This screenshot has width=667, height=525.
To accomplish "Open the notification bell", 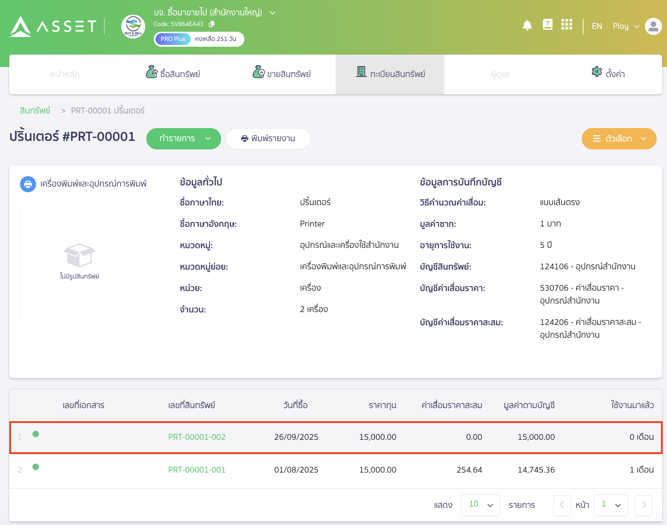I will (528, 25).
